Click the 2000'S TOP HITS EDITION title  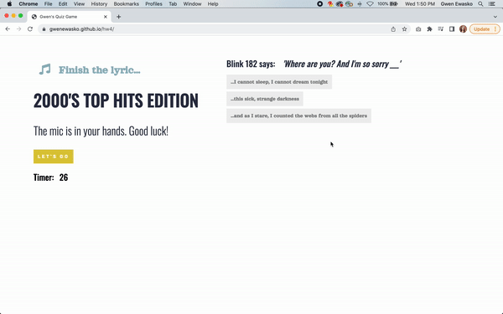click(x=116, y=100)
